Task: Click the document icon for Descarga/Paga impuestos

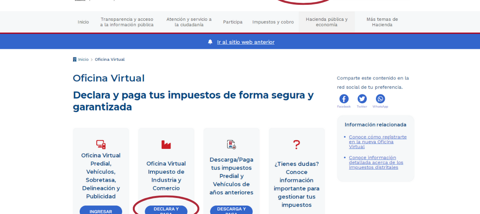Action: coord(231,144)
